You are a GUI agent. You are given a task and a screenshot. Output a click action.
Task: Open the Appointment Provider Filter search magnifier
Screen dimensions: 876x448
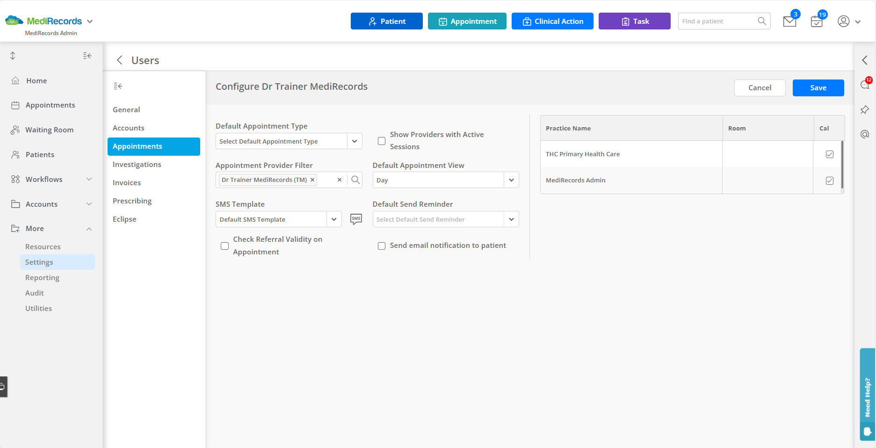pos(355,180)
